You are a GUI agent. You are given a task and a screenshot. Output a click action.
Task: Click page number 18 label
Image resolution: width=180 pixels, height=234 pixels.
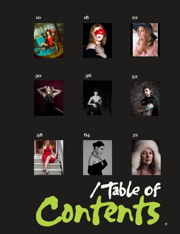pyautogui.click(x=86, y=17)
